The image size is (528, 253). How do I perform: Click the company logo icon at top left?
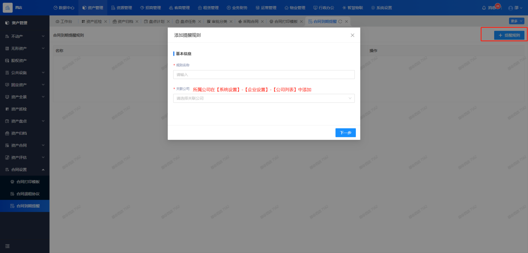point(8,8)
